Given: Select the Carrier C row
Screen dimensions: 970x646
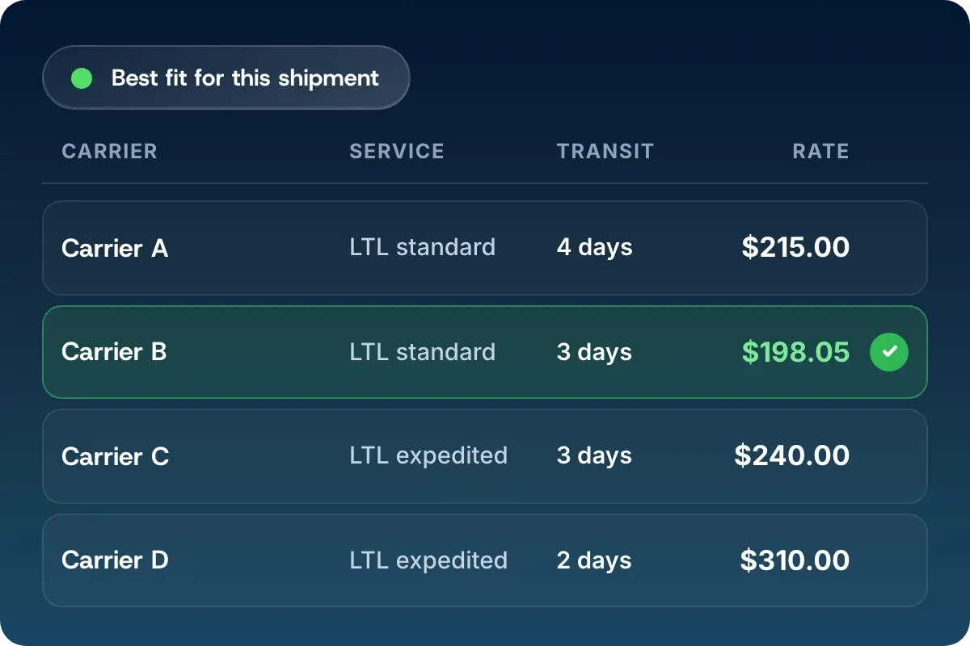Looking at the screenshot, I should (x=485, y=456).
